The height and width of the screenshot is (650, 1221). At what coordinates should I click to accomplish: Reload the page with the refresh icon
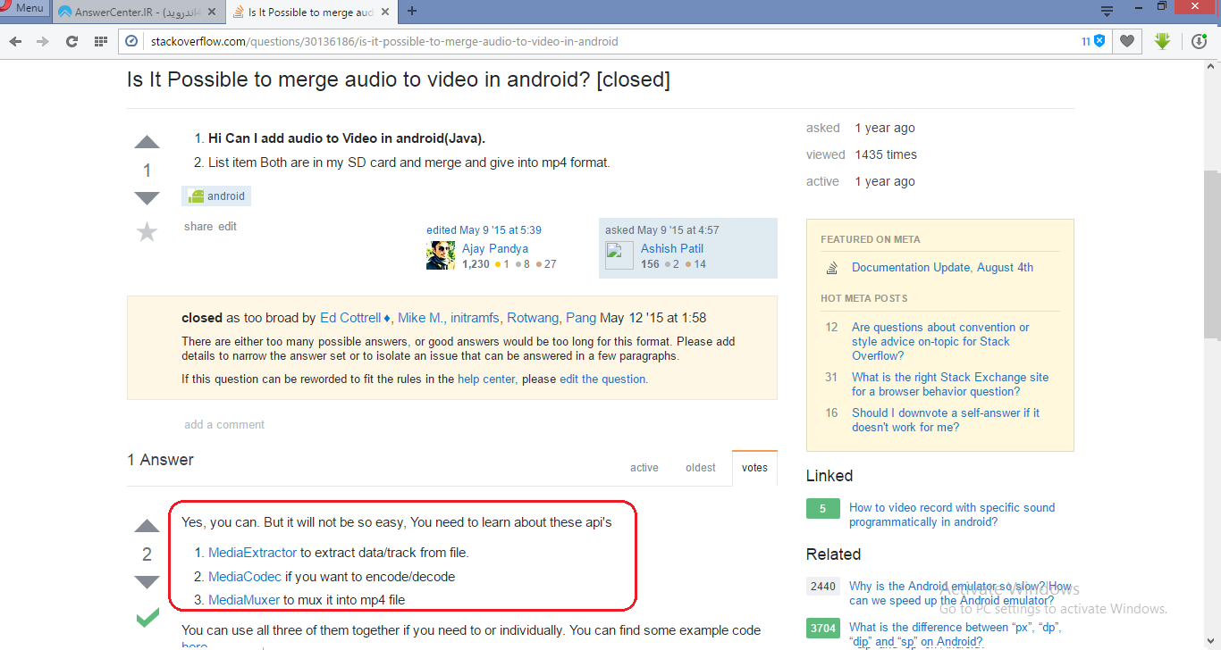click(72, 41)
